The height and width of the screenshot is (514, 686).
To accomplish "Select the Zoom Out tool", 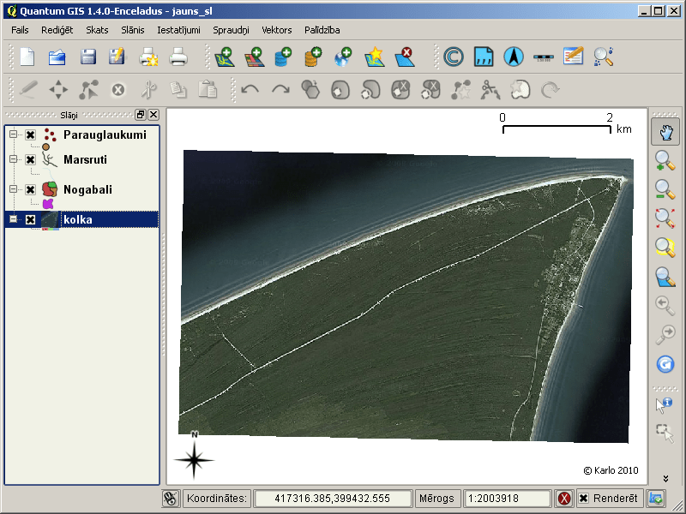I will pyautogui.click(x=665, y=189).
